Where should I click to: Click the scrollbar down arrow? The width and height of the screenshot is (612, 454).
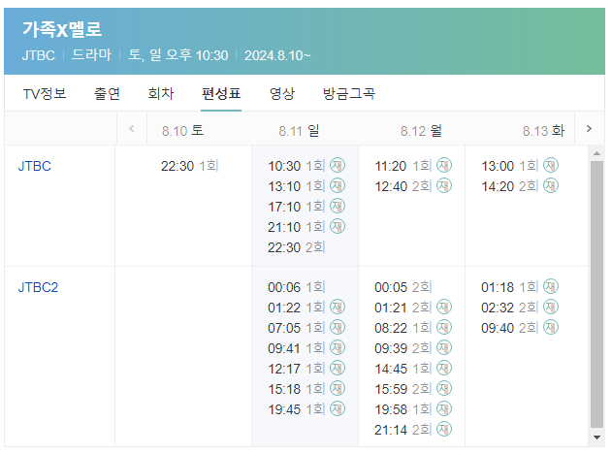(x=596, y=438)
